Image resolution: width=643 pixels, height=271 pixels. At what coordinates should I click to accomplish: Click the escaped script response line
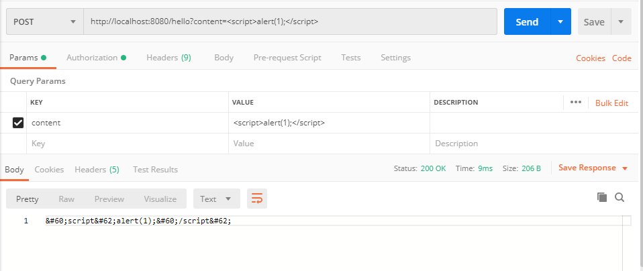point(139,221)
